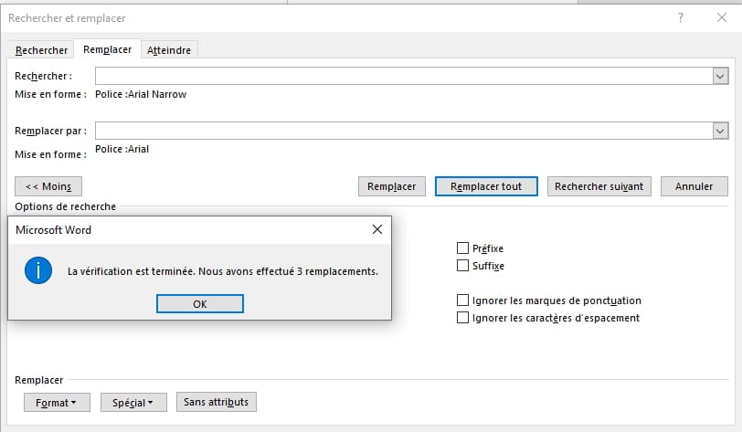Screen dimensions: 742x432
Task: Click the blue information icon
Action: 38,270
